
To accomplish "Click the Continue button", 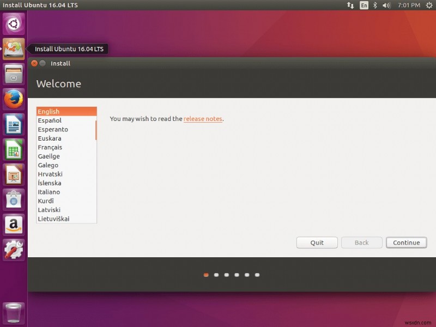I will (406, 243).
